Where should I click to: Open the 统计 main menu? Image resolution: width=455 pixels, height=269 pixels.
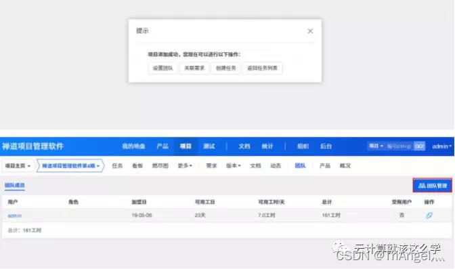(x=267, y=146)
